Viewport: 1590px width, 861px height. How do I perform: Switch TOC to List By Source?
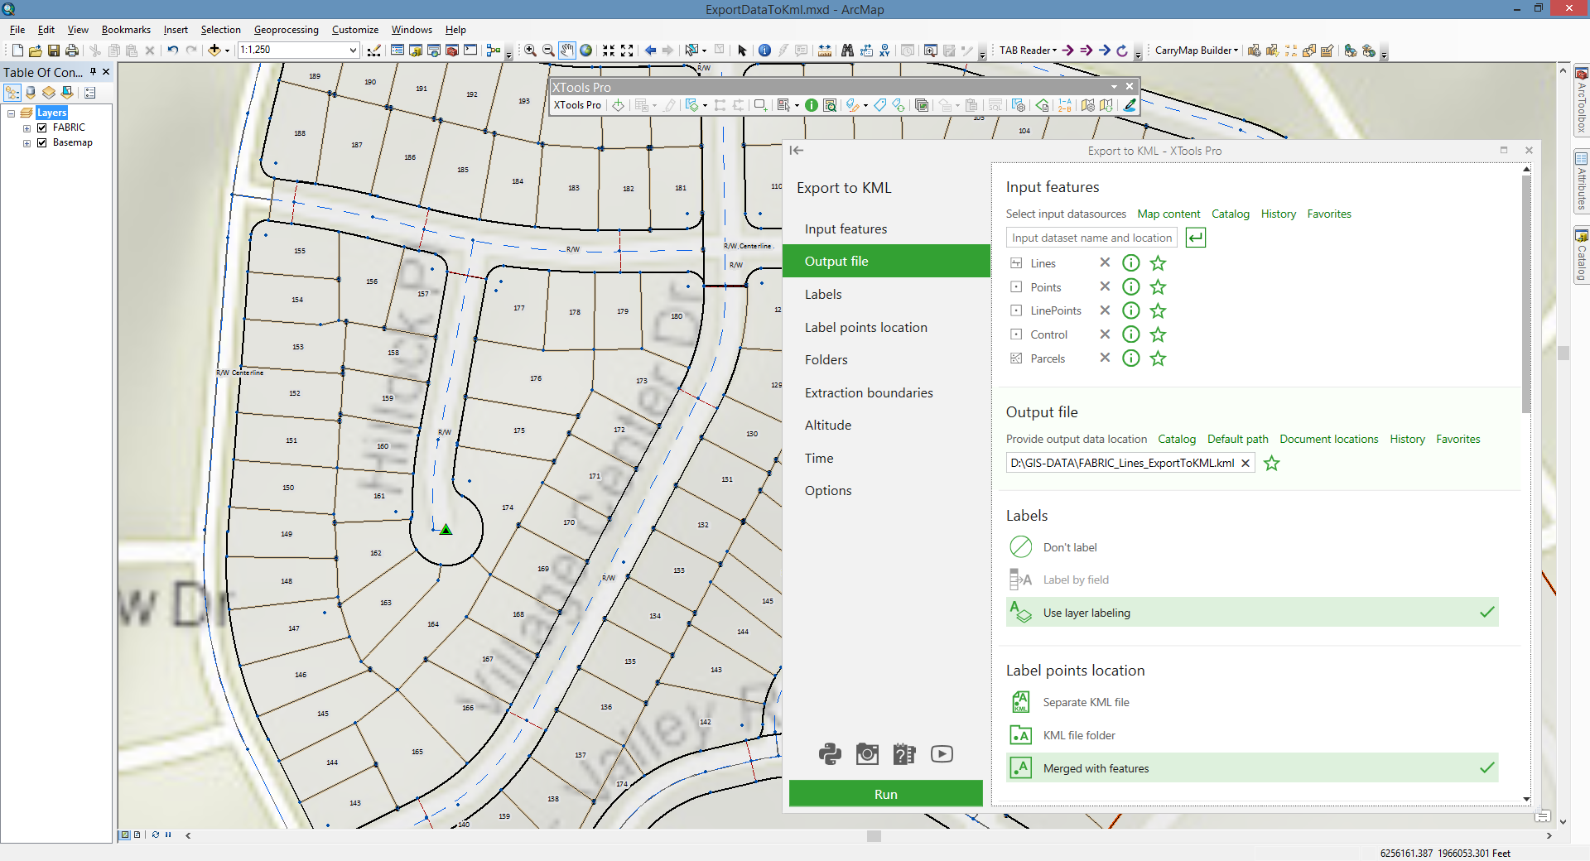click(x=31, y=93)
